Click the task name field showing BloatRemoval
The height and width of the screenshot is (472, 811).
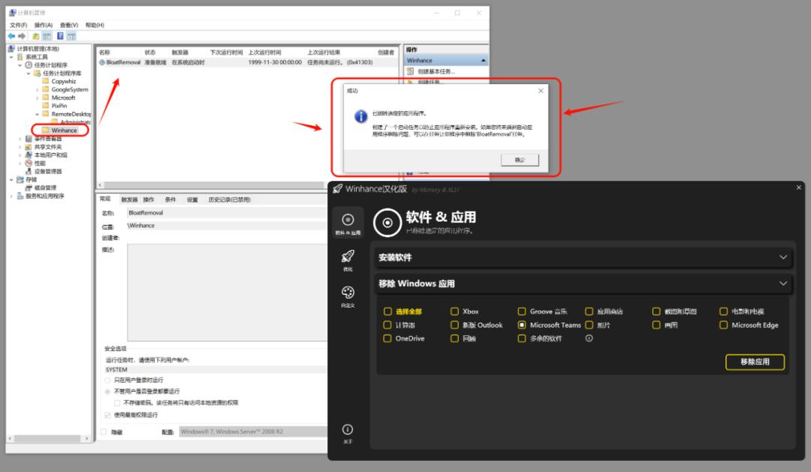[228, 212]
